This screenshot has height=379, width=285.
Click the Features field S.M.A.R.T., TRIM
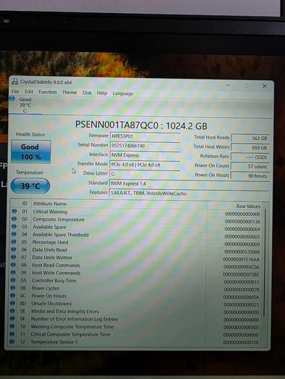190,193
